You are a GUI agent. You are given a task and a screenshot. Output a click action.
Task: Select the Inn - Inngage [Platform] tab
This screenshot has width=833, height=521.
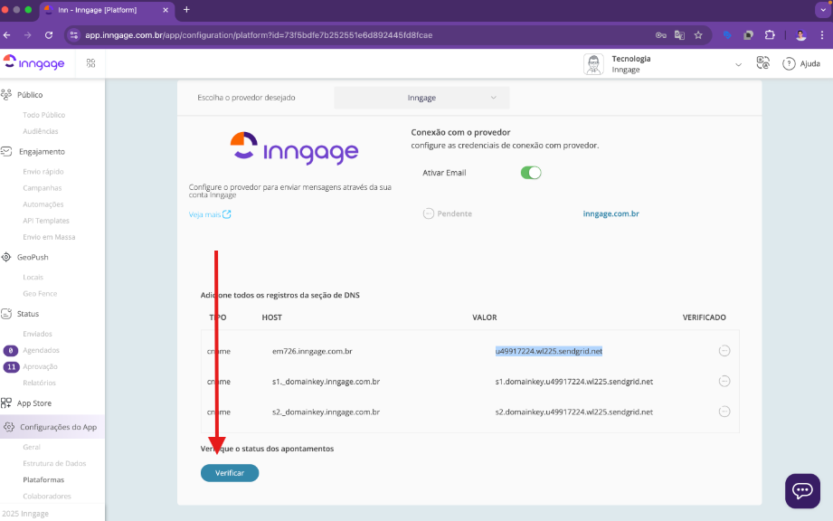click(106, 10)
